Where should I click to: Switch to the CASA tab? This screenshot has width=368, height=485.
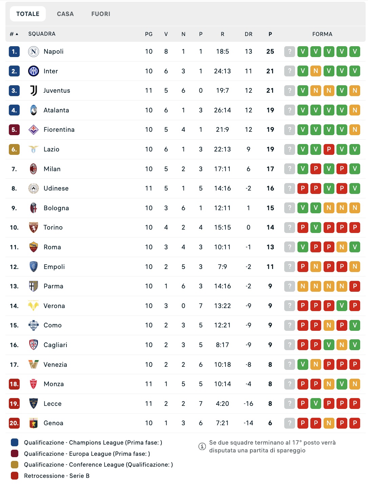[x=65, y=14]
